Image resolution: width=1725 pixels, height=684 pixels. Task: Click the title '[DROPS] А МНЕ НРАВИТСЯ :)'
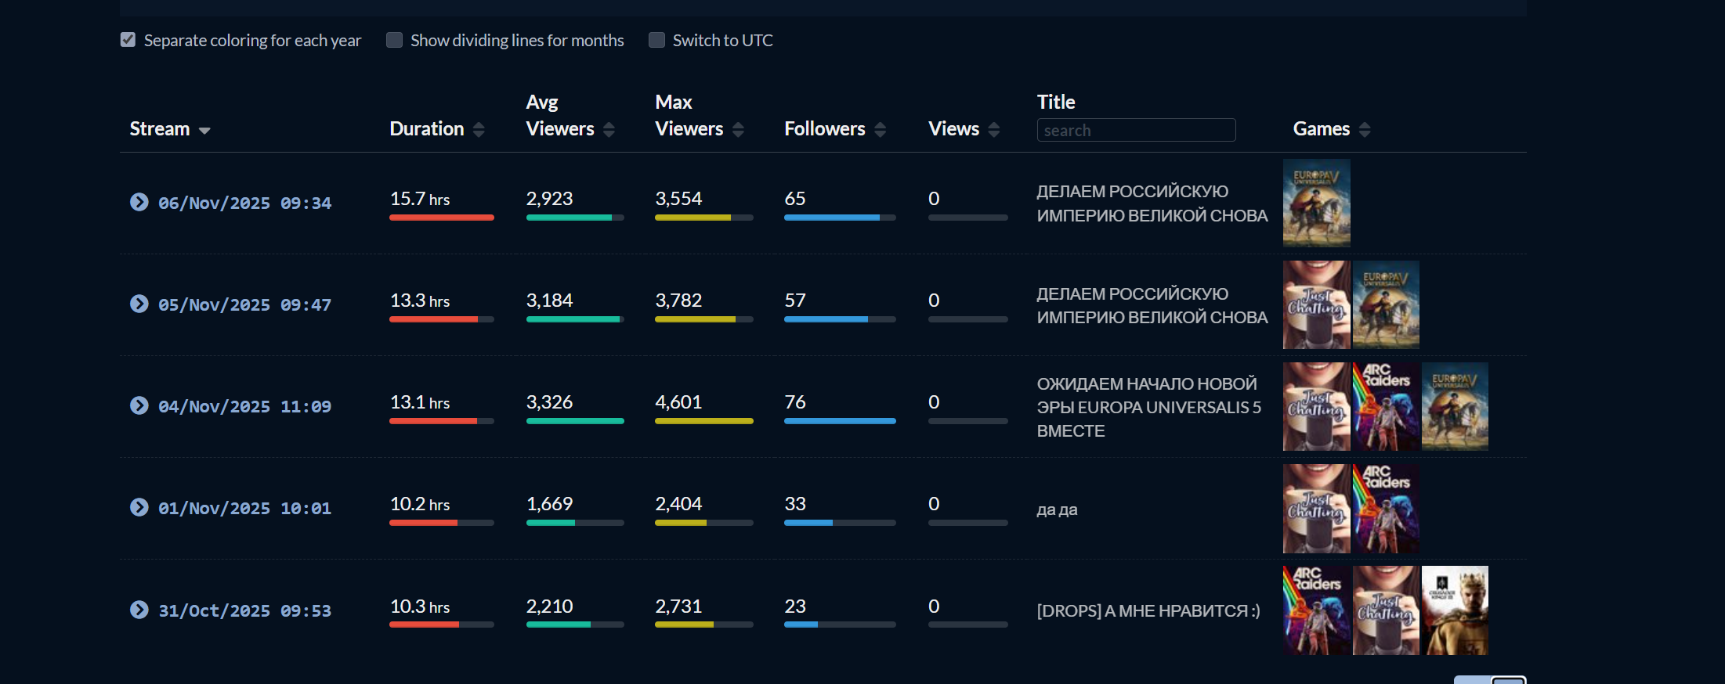pyautogui.click(x=1148, y=611)
